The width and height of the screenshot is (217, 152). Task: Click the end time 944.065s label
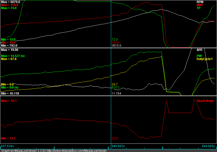point(209,146)
